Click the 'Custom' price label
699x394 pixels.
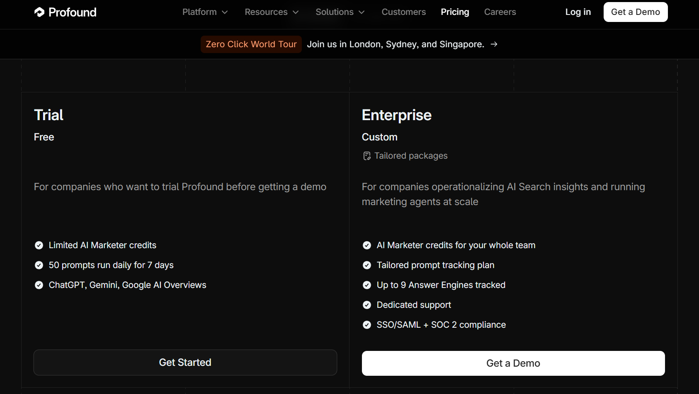tap(380, 137)
